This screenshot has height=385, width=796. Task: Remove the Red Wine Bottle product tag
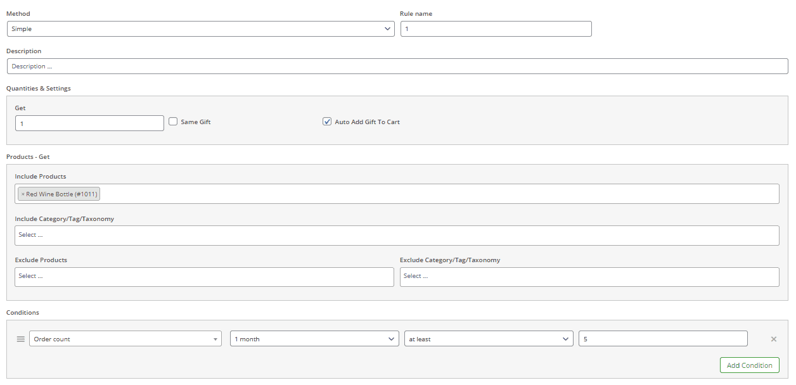tap(22, 194)
